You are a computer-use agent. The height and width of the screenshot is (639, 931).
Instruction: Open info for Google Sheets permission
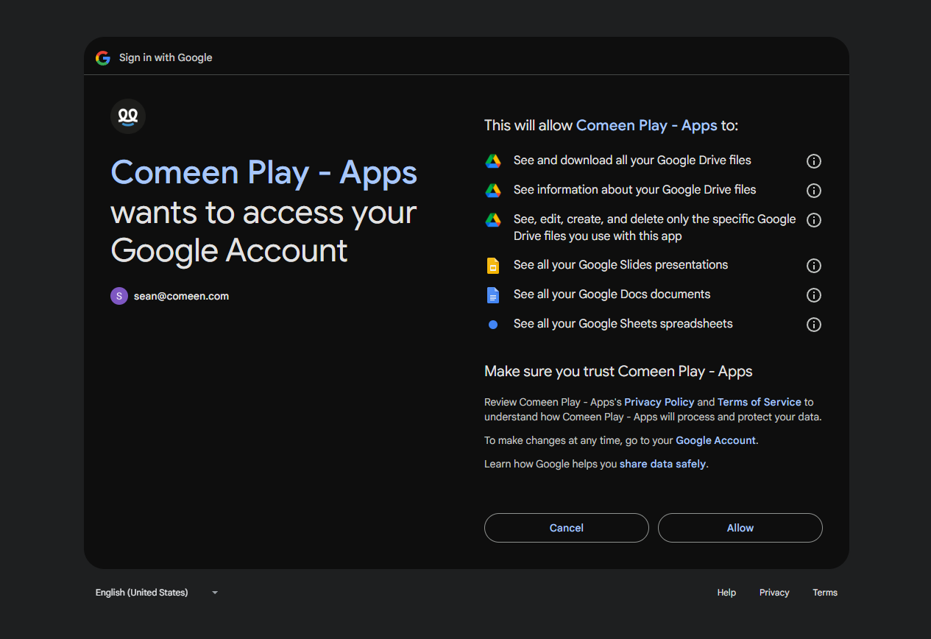814,325
